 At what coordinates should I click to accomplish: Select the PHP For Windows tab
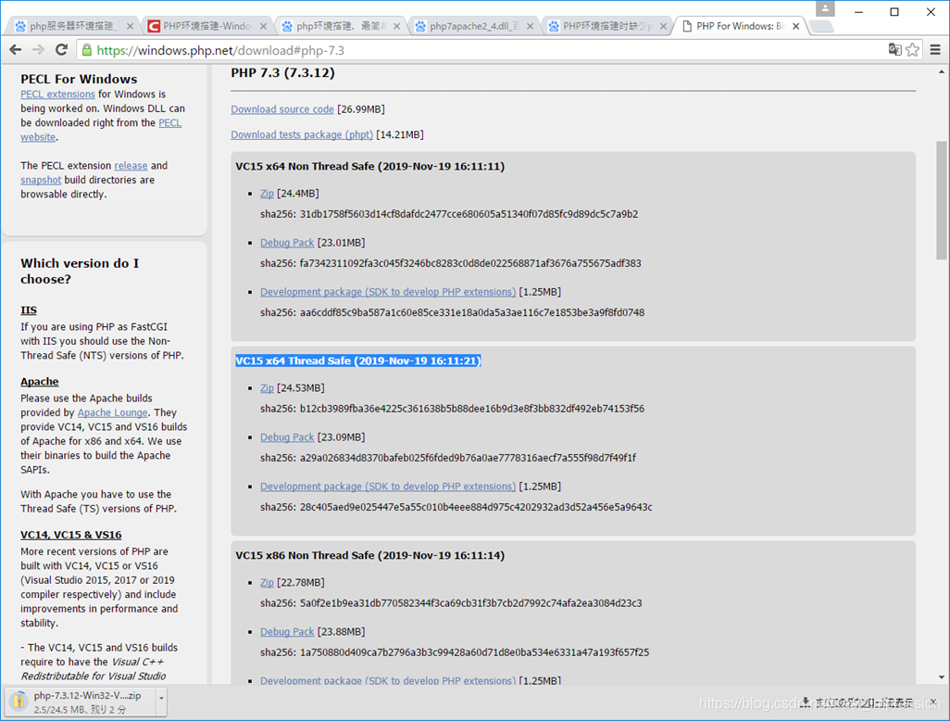click(738, 26)
